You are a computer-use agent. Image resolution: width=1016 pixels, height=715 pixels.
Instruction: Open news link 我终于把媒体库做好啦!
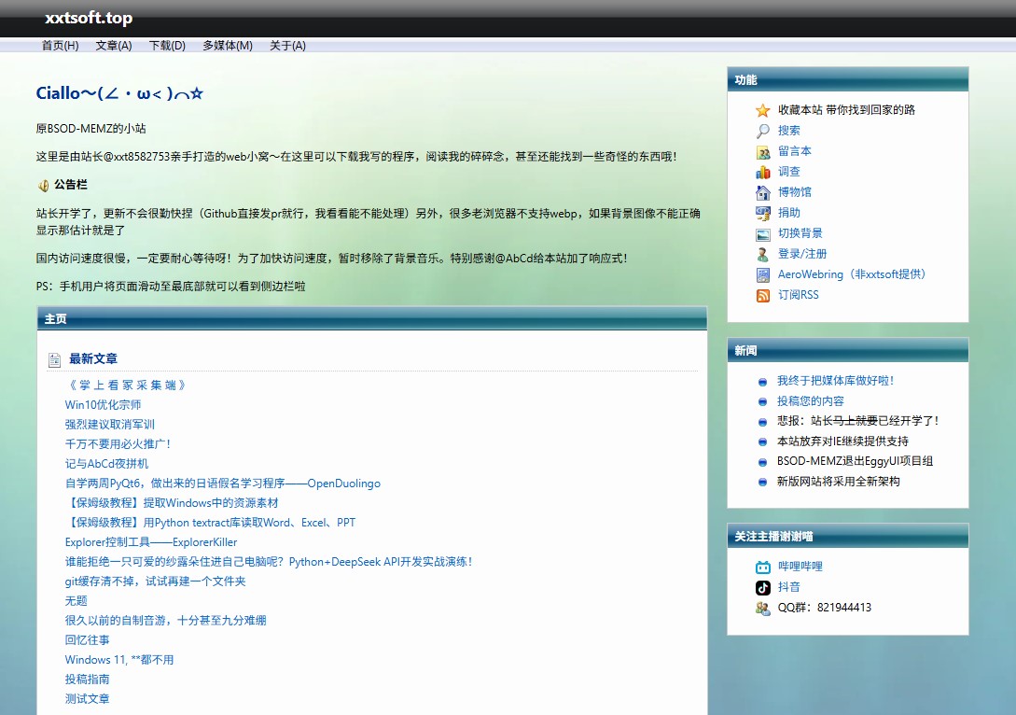click(836, 381)
